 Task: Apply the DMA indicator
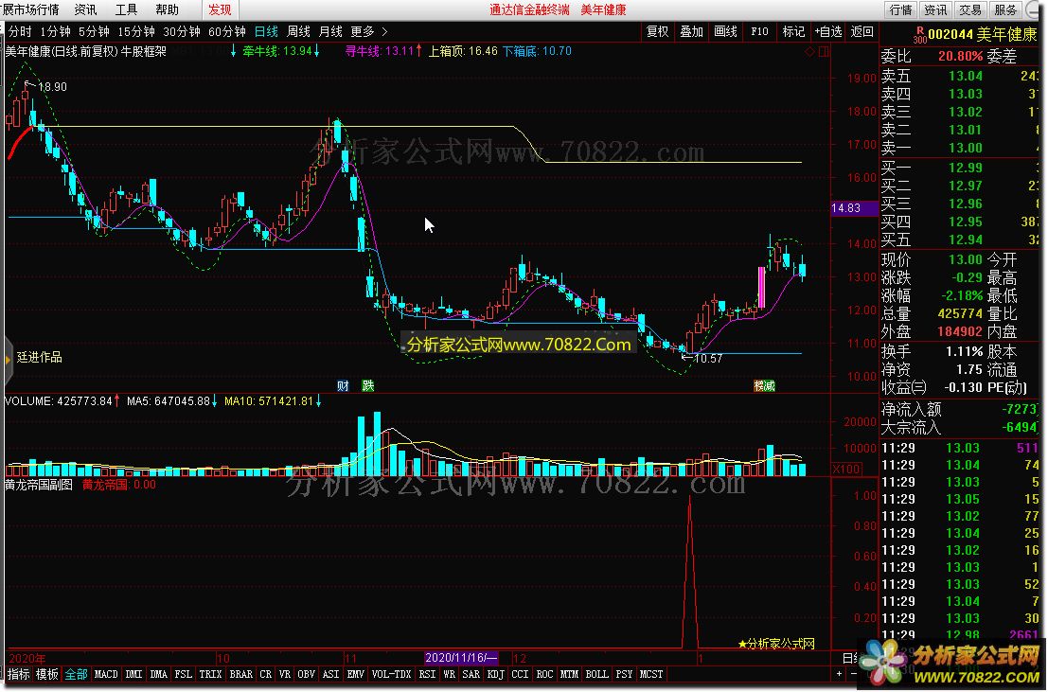click(158, 674)
